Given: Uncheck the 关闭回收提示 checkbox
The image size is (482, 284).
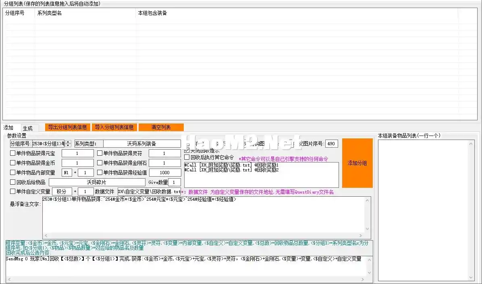Looking at the screenshot, I should 187,150.
